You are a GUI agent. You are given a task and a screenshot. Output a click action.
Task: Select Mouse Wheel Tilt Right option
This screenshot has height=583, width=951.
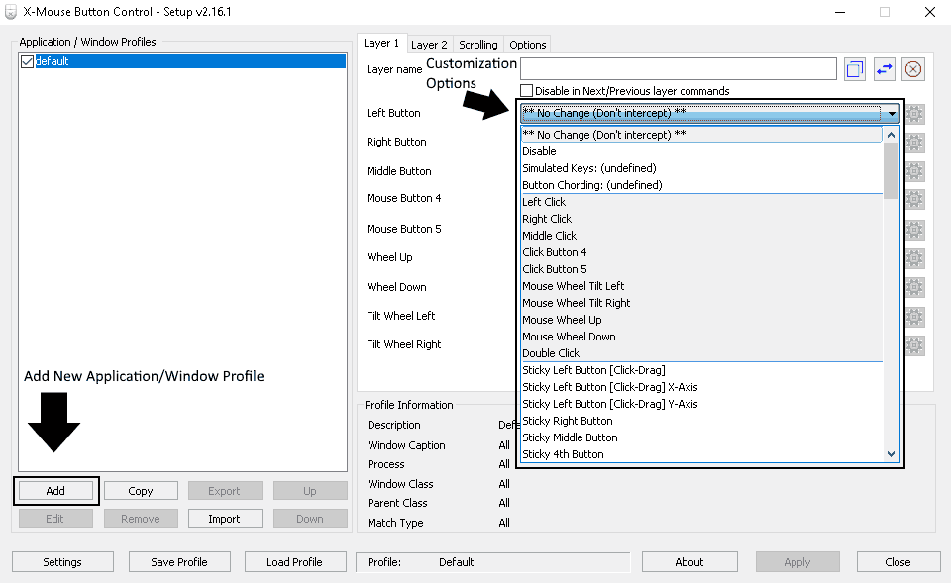click(x=701, y=303)
